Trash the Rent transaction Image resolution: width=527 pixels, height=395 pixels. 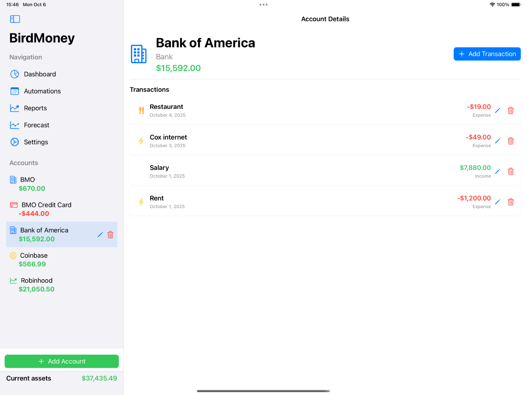click(x=511, y=202)
